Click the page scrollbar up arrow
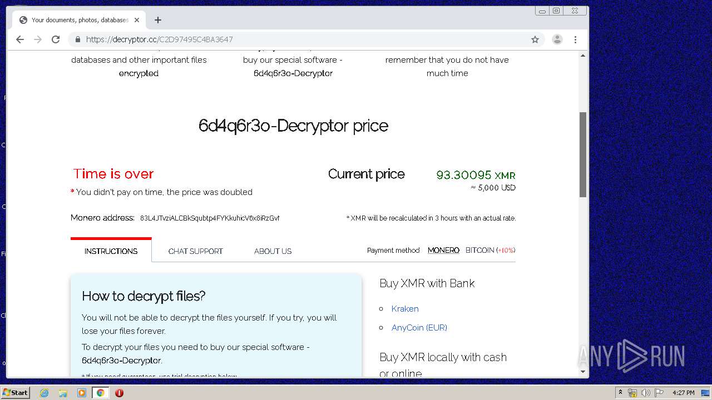 pyautogui.click(x=583, y=56)
